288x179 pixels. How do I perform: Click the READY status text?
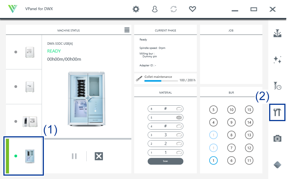tap(54, 51)
